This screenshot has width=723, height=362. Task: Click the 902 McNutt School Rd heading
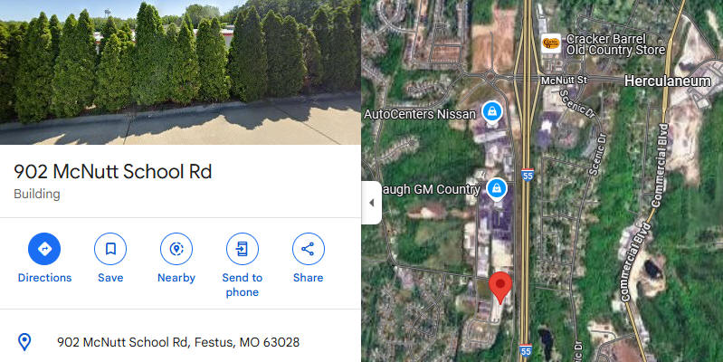click(113, 172)
